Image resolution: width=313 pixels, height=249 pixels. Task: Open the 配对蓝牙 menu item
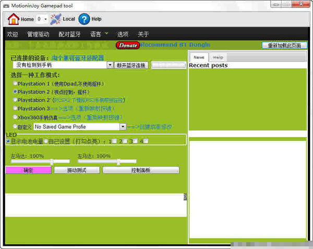pyautogui.click(x=69, y=34)
